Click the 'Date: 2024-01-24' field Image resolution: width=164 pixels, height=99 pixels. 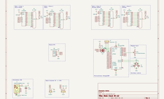coord(117,98)
